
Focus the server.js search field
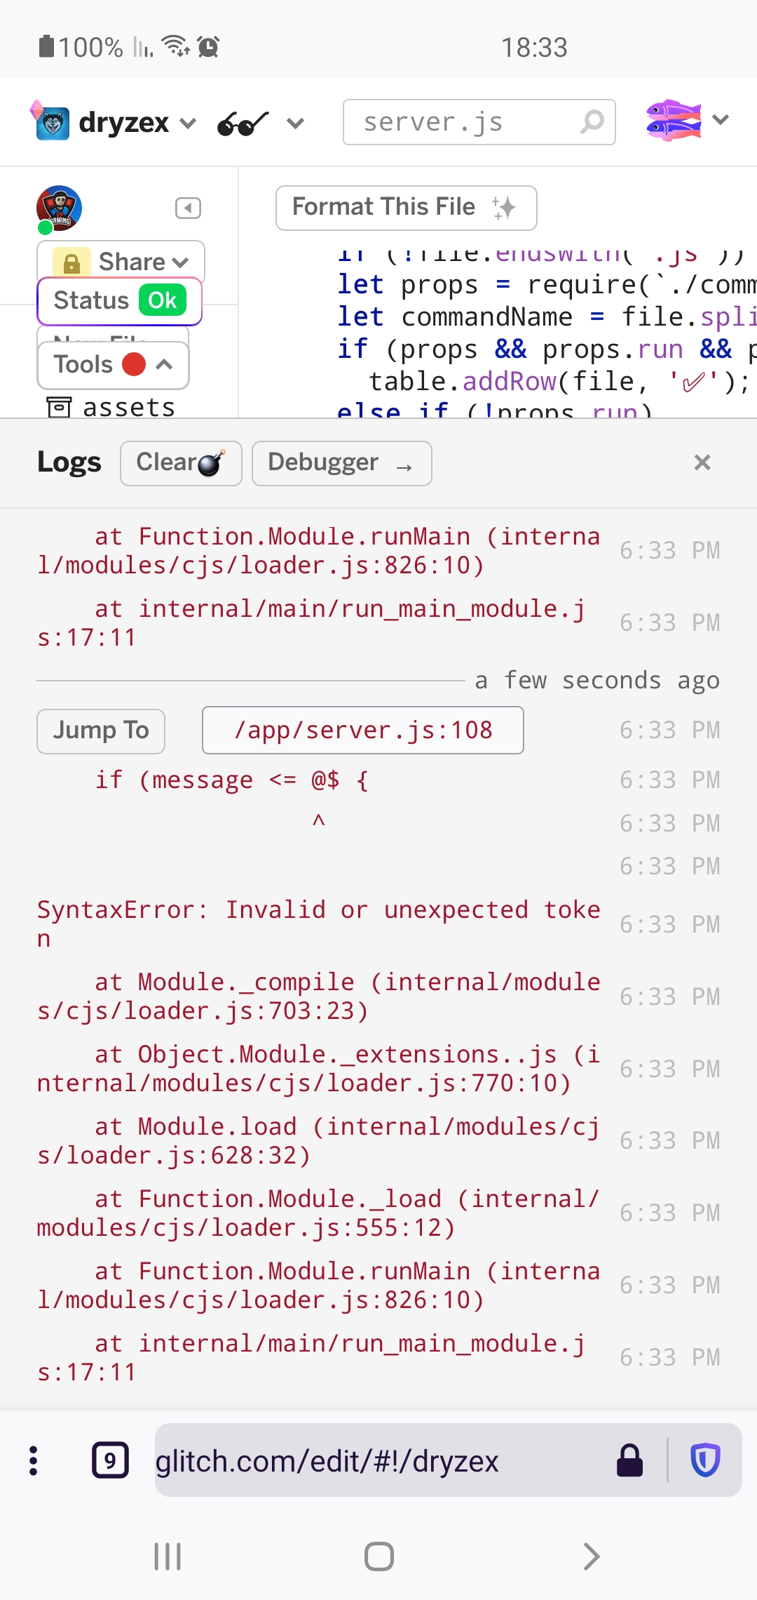point(479,122)
